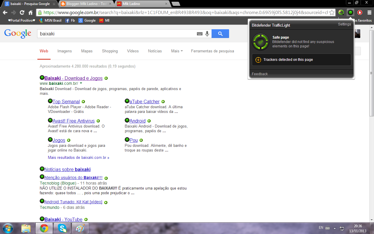Image resolution: width=374 pixels, height=234 pixels.
Task: Open Windows Explorer from the taskbar
Action: click(x=26, y=228)
